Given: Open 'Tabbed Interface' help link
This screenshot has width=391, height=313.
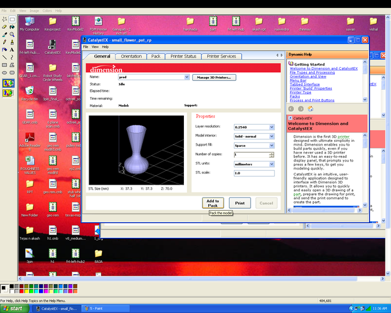Looking at the screenshot, I should click(305, 84).
